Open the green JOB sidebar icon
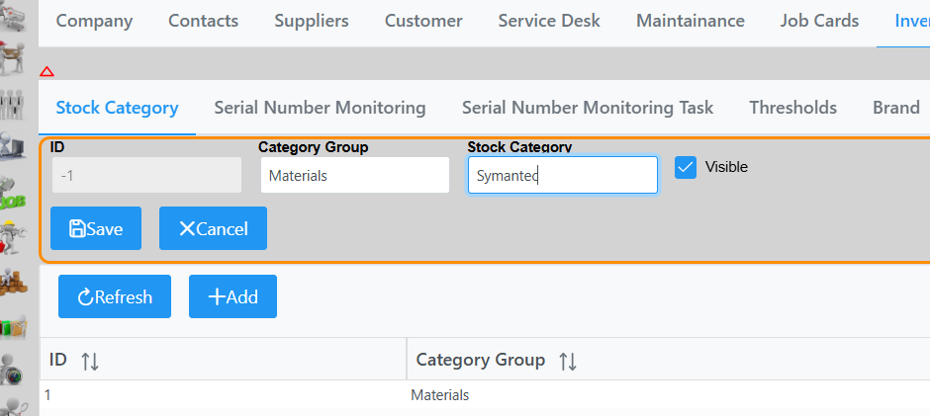Image resolution: width=930 pixels, height=416 pixels. [x=14, y=198]
